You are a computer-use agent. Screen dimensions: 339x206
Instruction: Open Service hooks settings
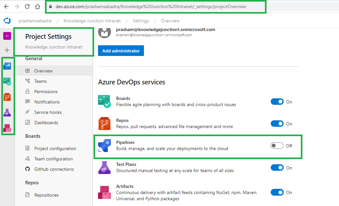pos(54,112)
